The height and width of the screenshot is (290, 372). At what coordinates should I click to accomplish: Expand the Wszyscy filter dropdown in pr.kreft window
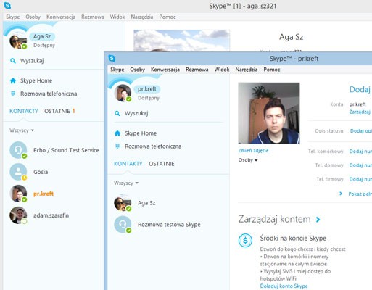[x=126, y=183]
